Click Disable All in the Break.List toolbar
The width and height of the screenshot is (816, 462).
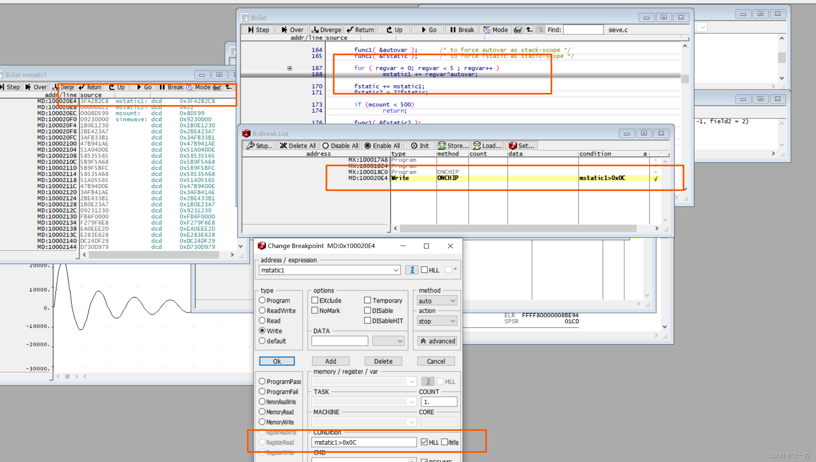(340, 145)
